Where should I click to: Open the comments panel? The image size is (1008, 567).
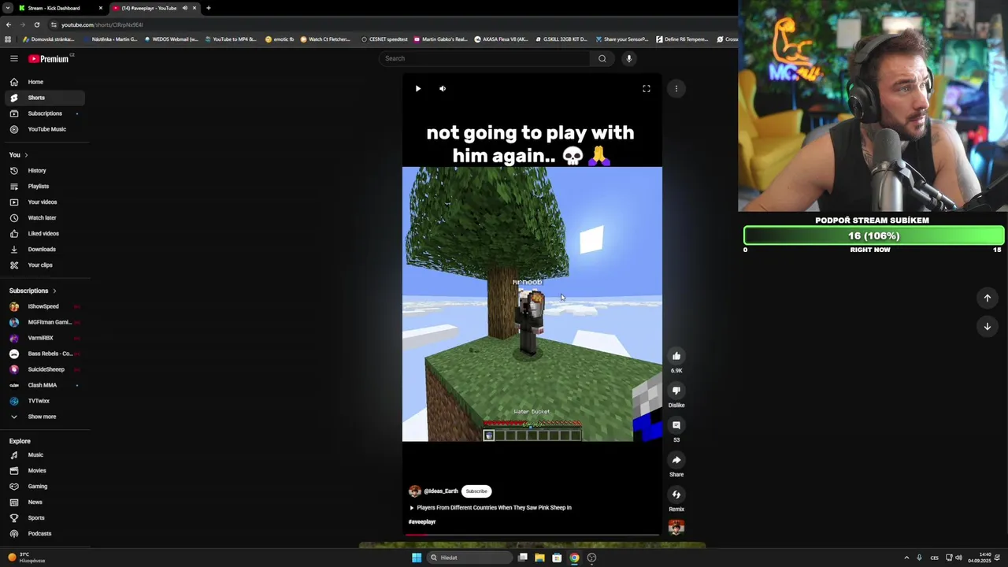click(x=676, y=425)
